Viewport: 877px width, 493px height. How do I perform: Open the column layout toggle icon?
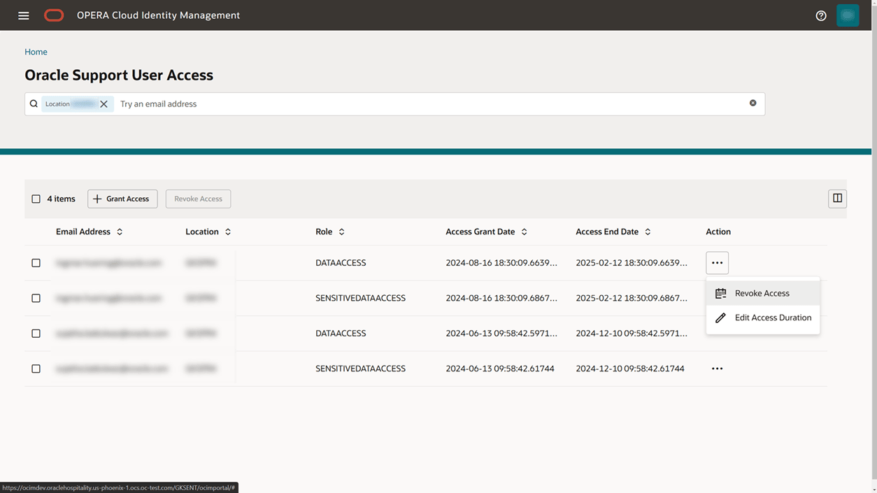(837, 199)
